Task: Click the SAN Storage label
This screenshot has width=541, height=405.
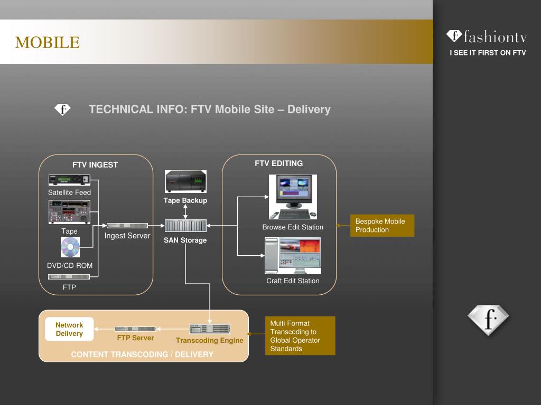Action: click(185, 240)
